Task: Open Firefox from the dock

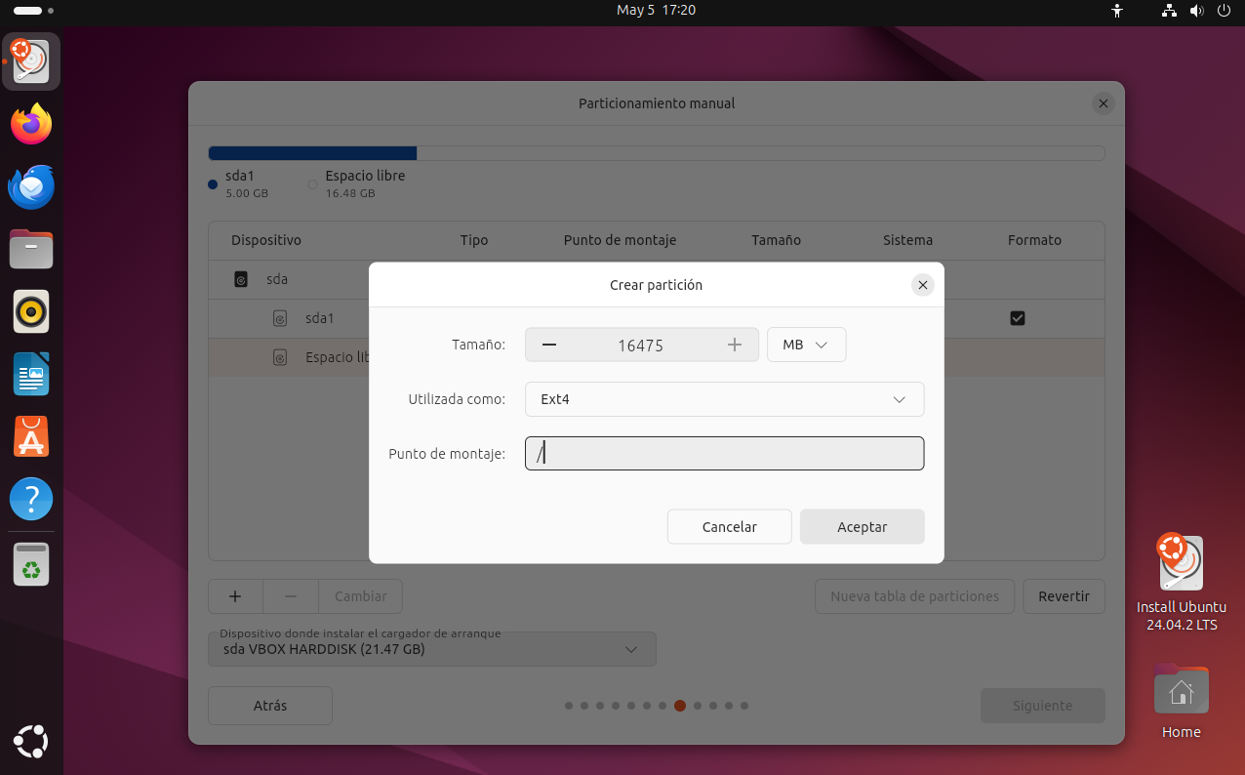Action: coord(31,124)
